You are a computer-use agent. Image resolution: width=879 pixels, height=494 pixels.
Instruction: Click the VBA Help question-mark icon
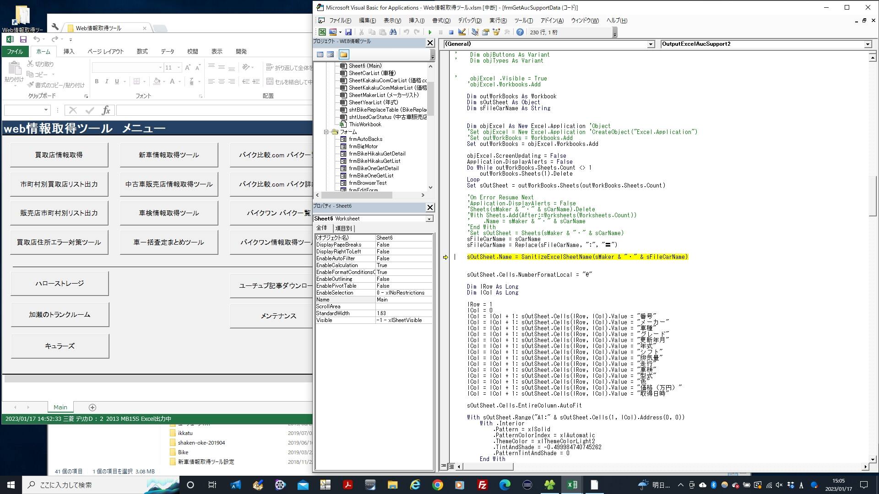point(520,32)
